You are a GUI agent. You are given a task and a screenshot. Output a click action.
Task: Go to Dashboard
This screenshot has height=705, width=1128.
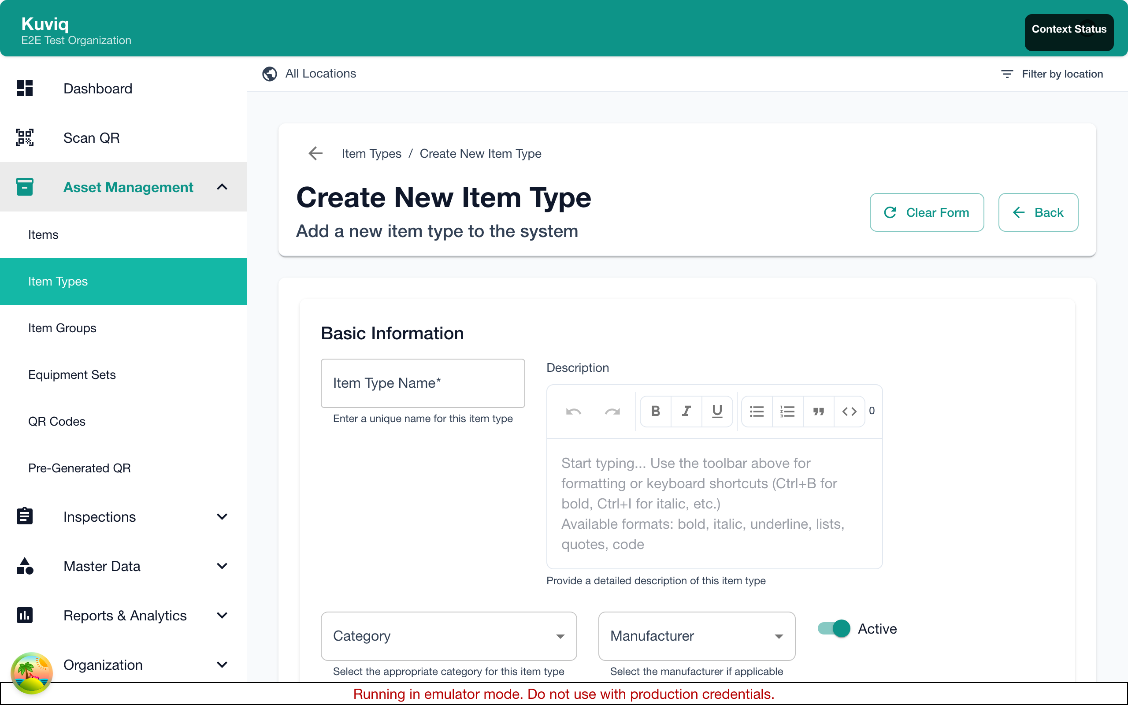tap(123, 88)
